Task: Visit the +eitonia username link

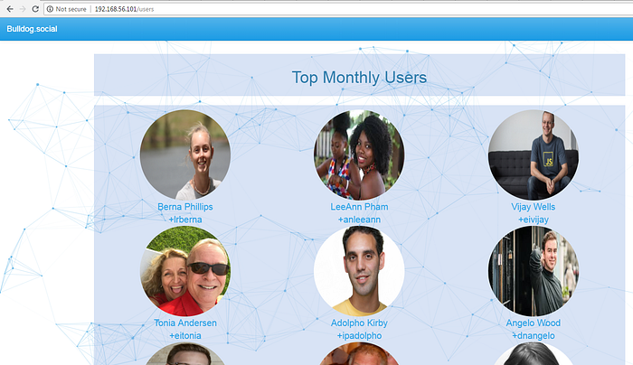Action: pyautogui.click(x=185, y=335)
